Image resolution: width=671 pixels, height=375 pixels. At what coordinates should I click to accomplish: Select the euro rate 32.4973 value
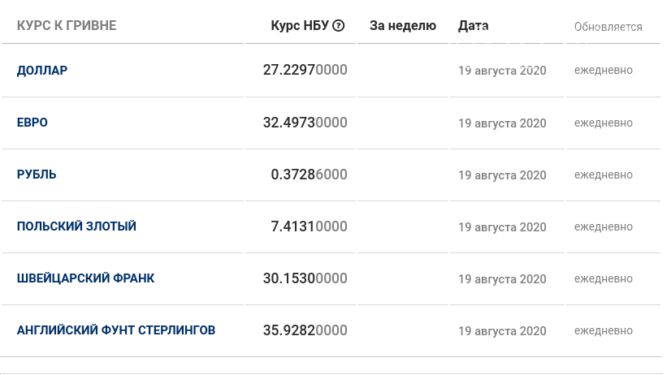(305, 123)
